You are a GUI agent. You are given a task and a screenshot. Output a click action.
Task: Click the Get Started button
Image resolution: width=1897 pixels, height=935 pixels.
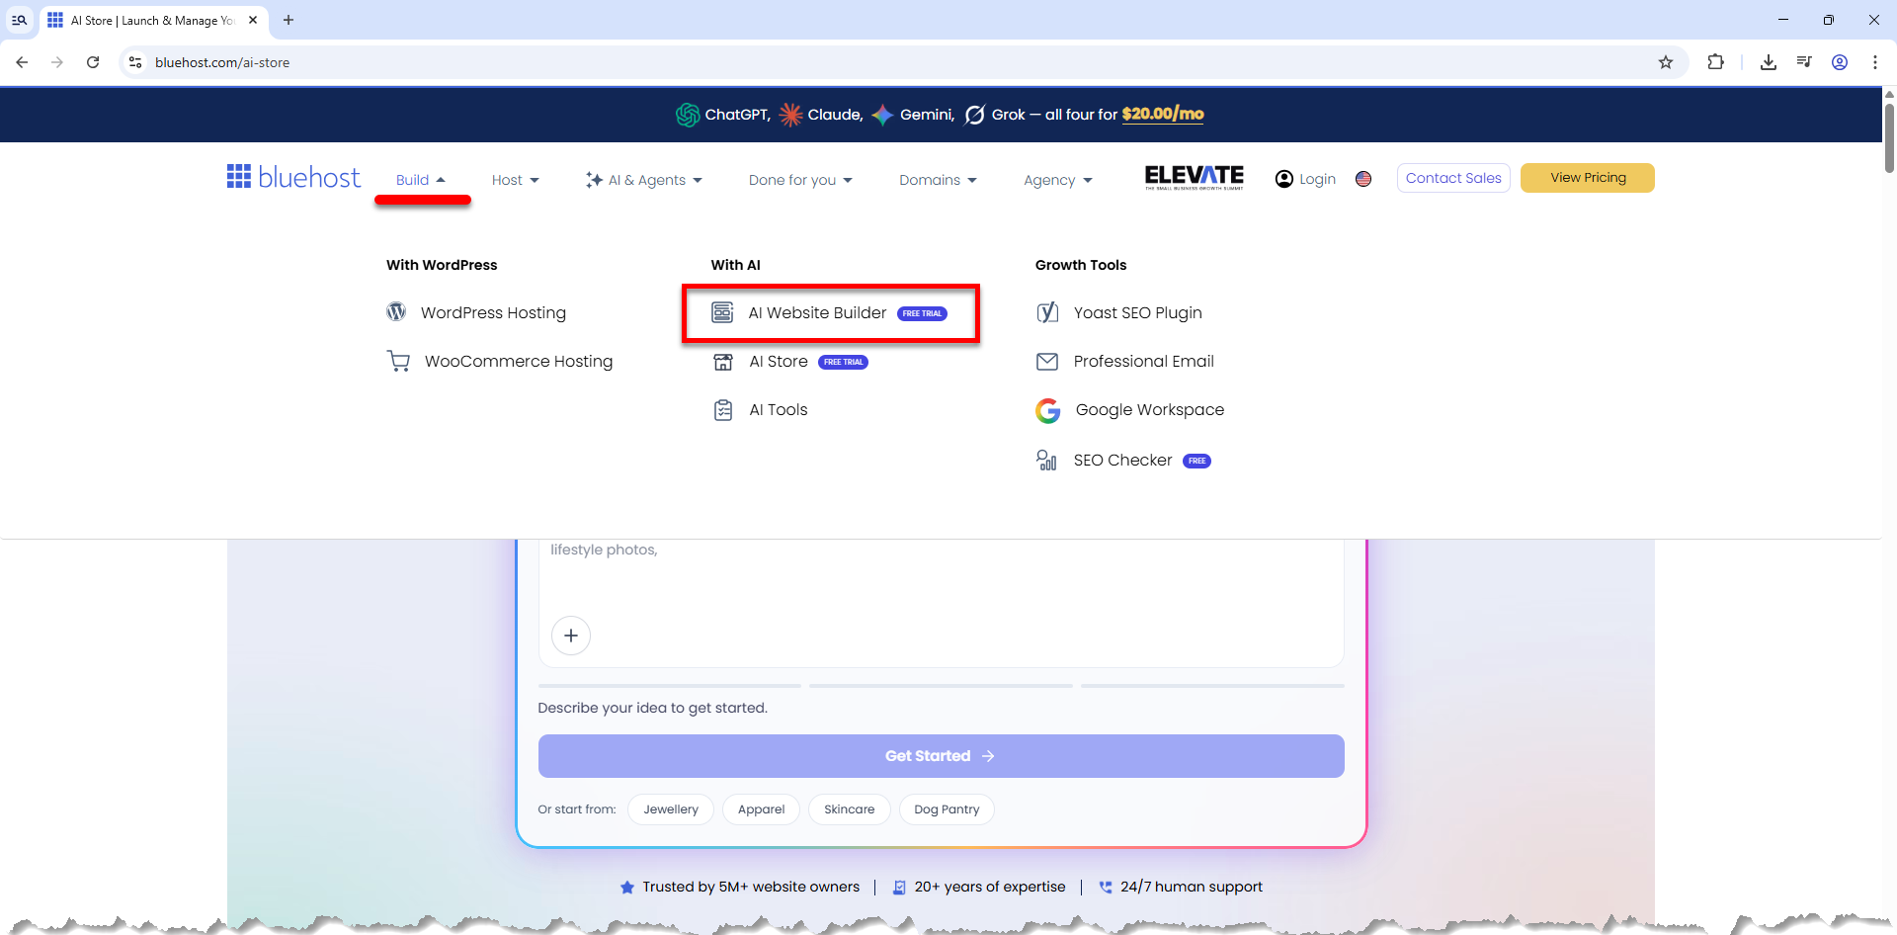coord(941,756)
